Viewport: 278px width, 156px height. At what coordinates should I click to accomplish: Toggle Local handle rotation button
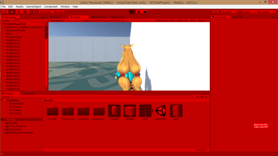pyautogui.click(x=59, y=12)
